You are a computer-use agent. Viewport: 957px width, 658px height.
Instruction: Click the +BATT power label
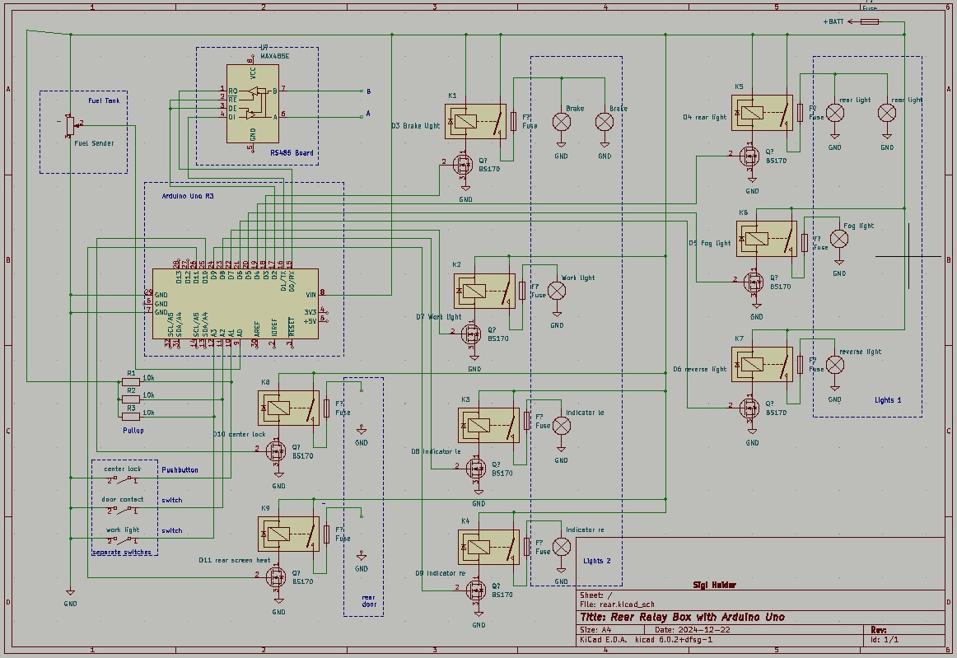(x=834, y=22)
